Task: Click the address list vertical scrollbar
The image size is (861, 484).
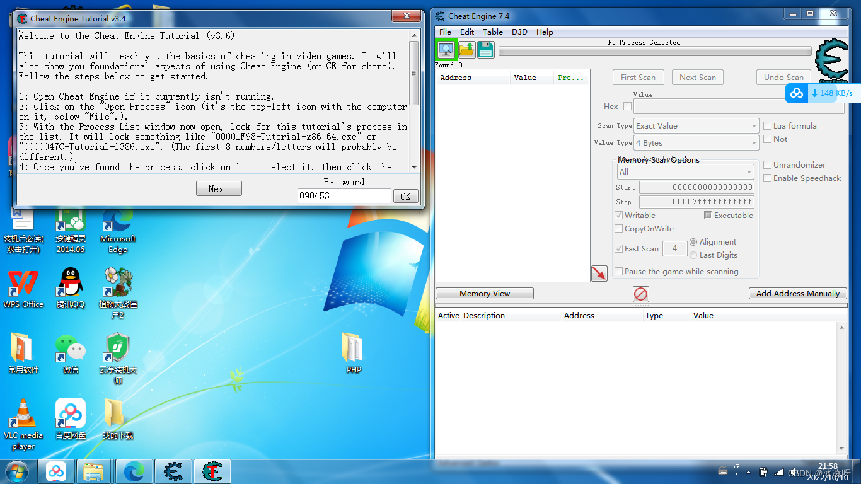Action: tap(841, 388)
